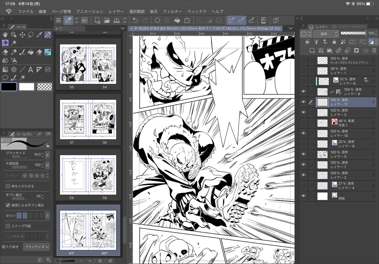Screen dimensions: 379x264
Task: Select the transparent color swatch
Action: click(x=45, y=87)
